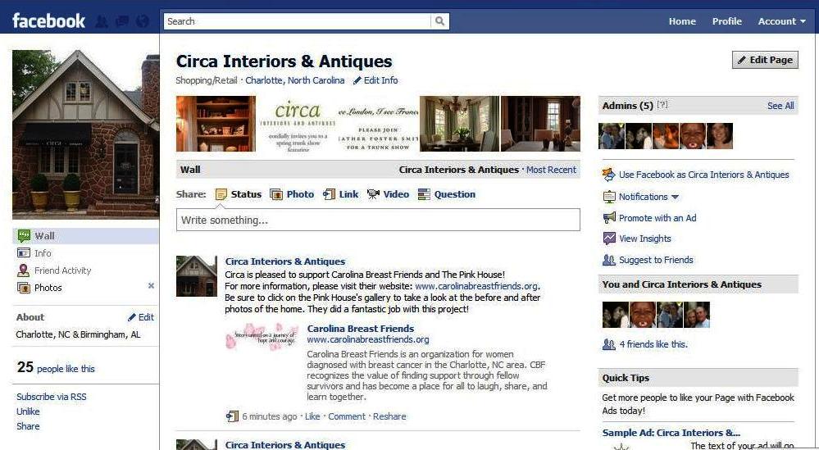Like the Carolina Breast Friends post

pyautogui.click(x=312, y=416)
